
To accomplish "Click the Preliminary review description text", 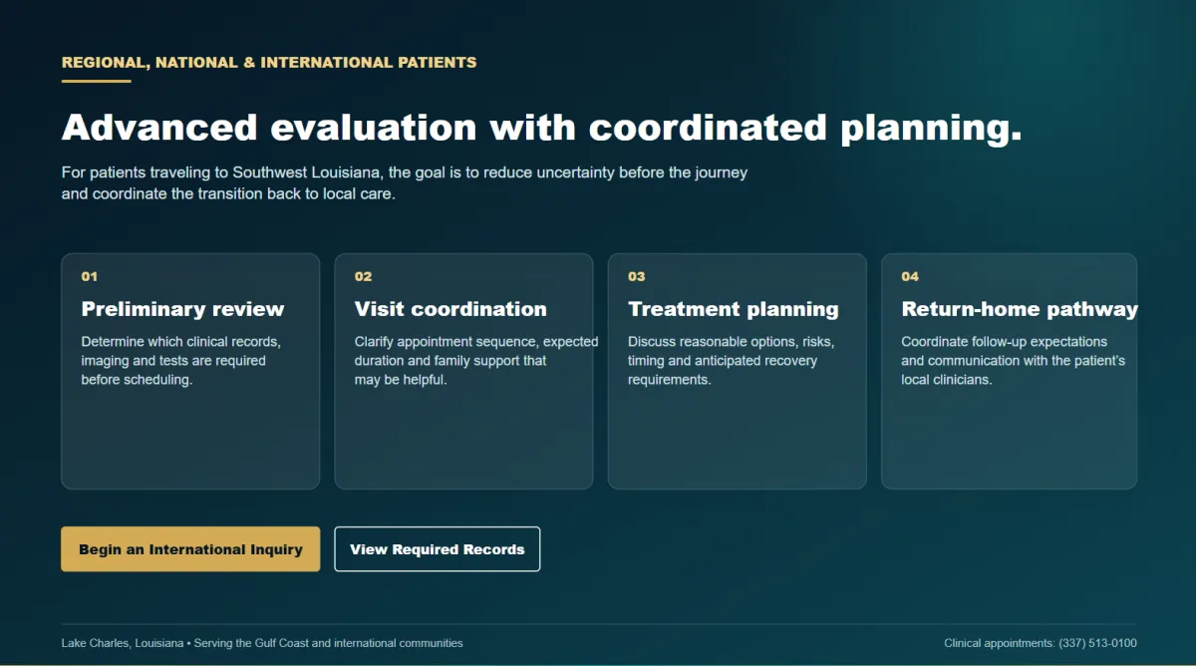I will [x=180, y=361].
